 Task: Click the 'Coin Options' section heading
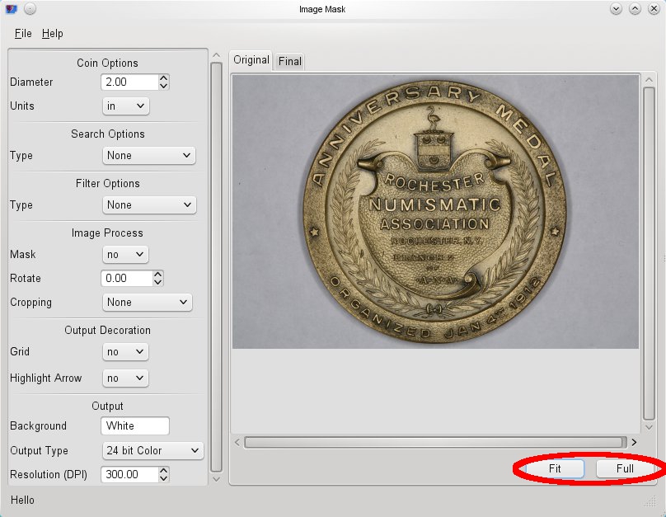(x=107, y=63)
